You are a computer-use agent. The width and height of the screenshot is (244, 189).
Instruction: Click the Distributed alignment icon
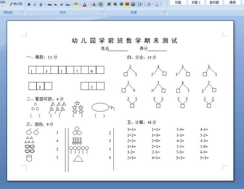pyautogui.click(x=133, y=5)
